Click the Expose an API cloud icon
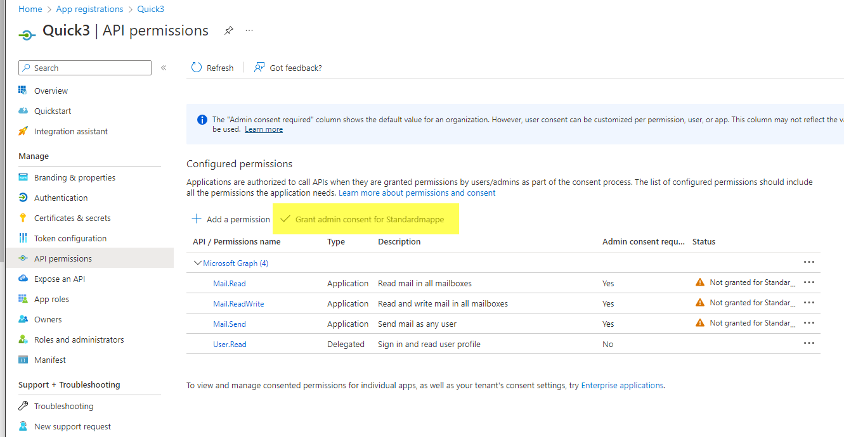844x437 pixels. 23,279
